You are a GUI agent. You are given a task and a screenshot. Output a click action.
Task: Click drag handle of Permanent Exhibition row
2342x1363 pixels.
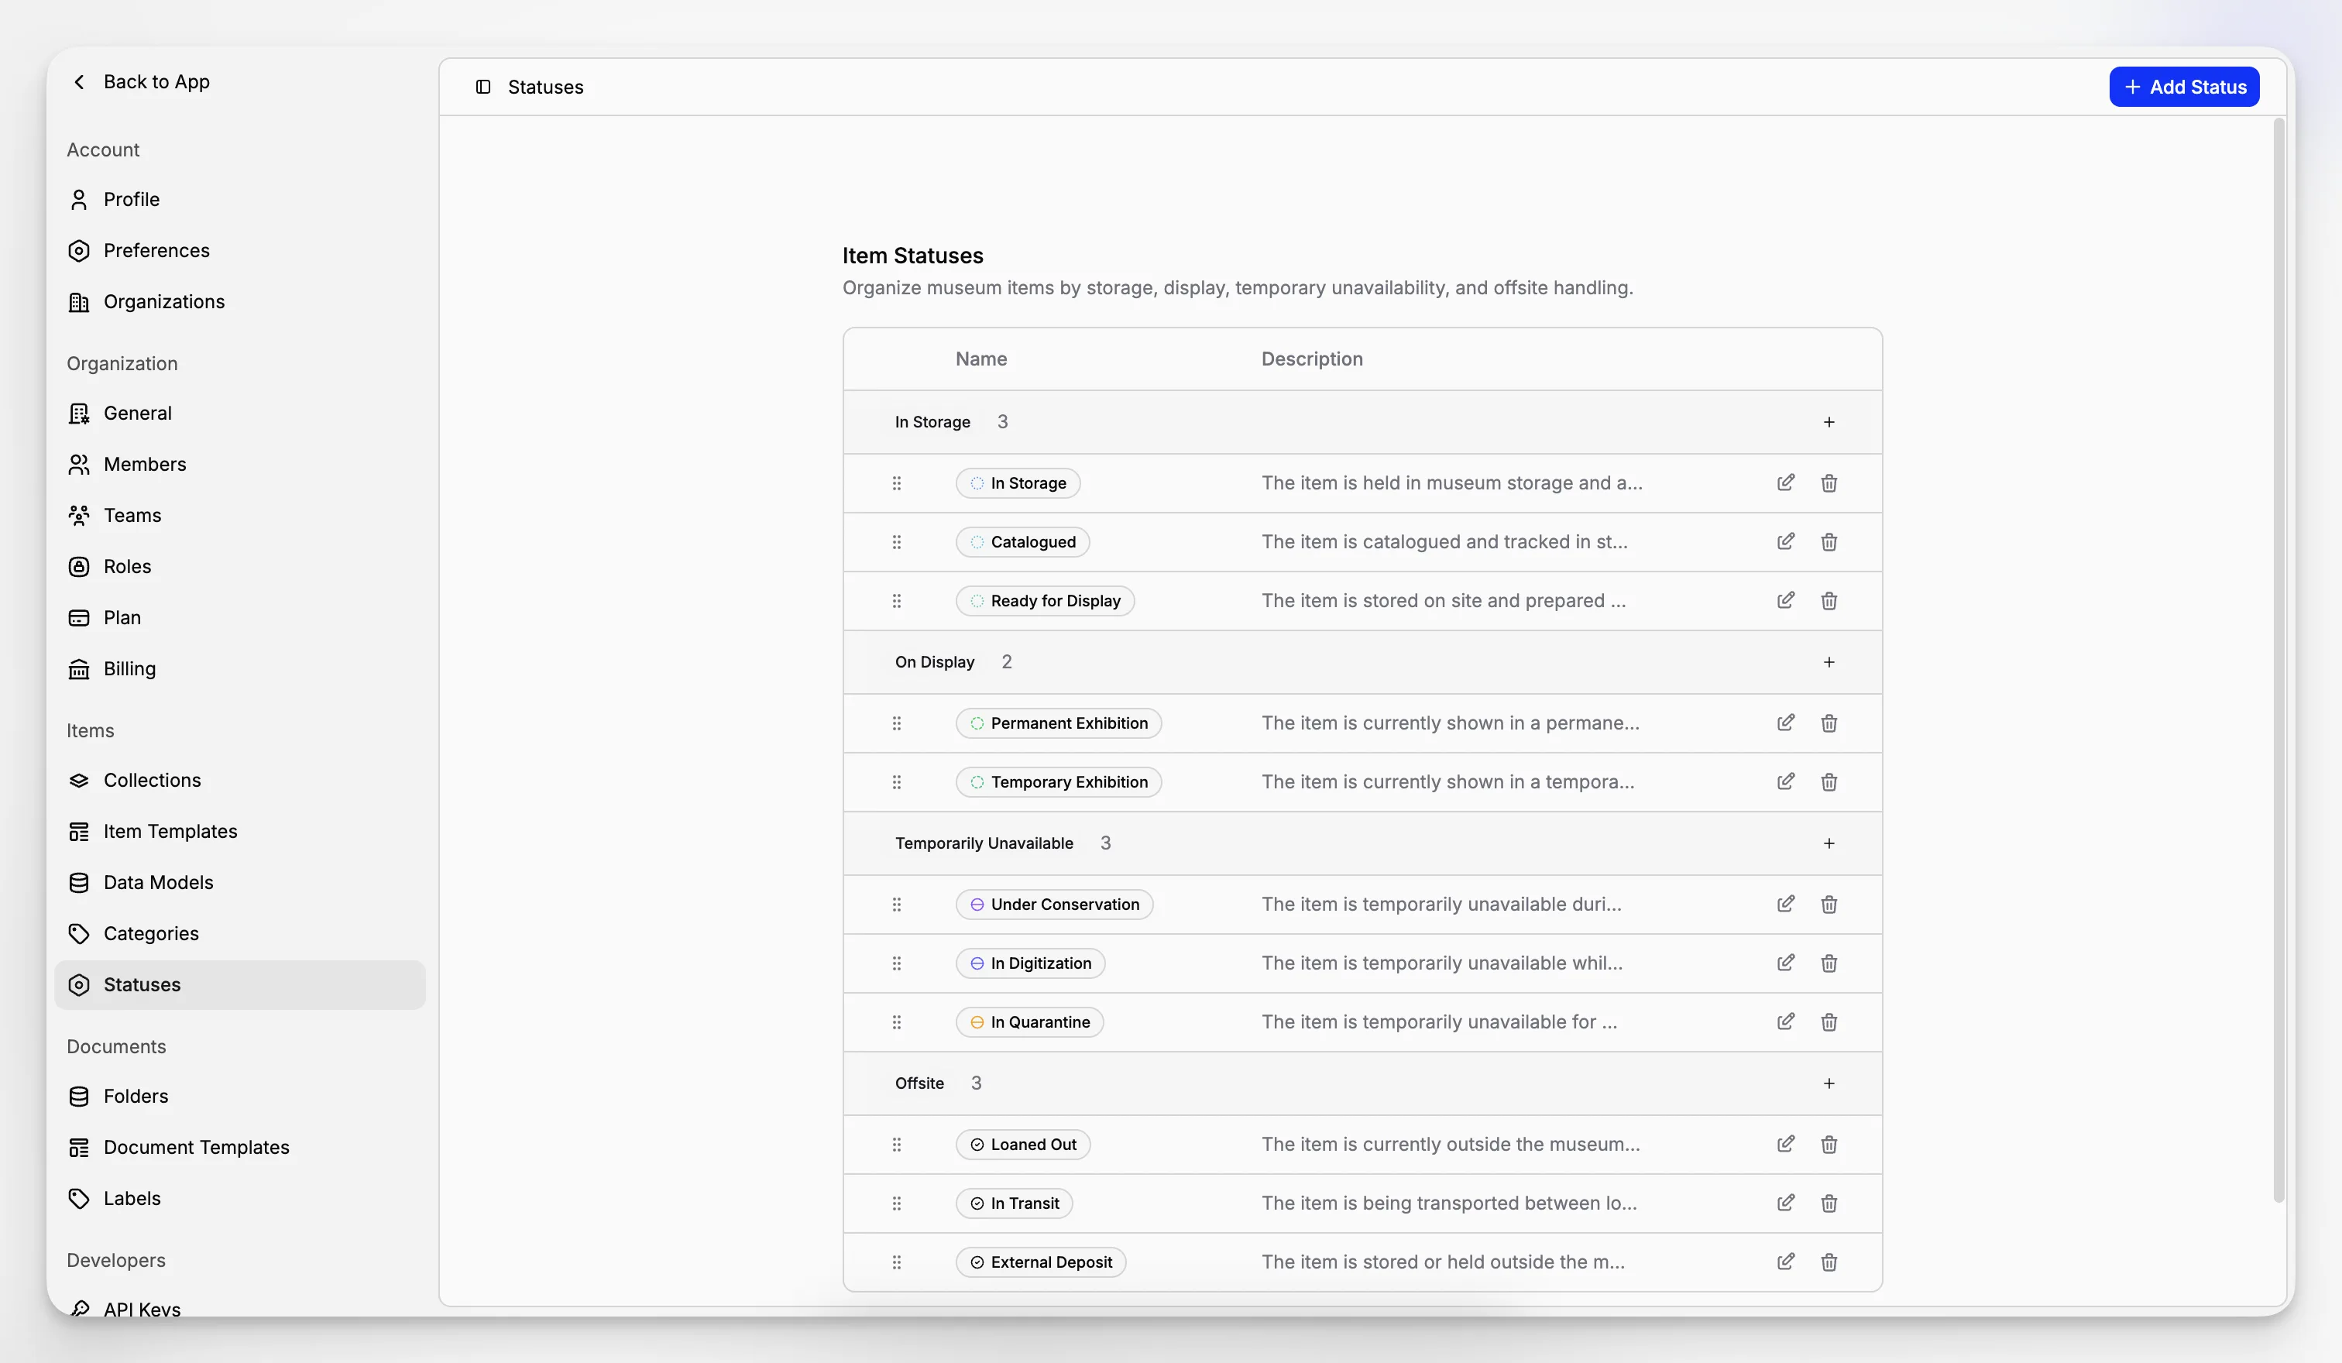pyautogui.click(x=896, y=723)
